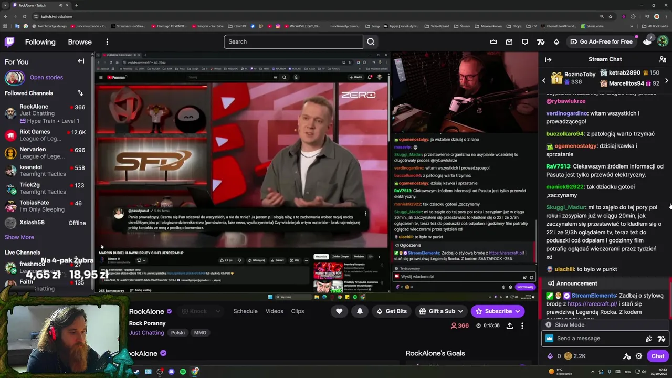Open moderator sword tools icon in chat
Image resolution: width=672 pixels, height=378 pixels.
click(627, 356)
